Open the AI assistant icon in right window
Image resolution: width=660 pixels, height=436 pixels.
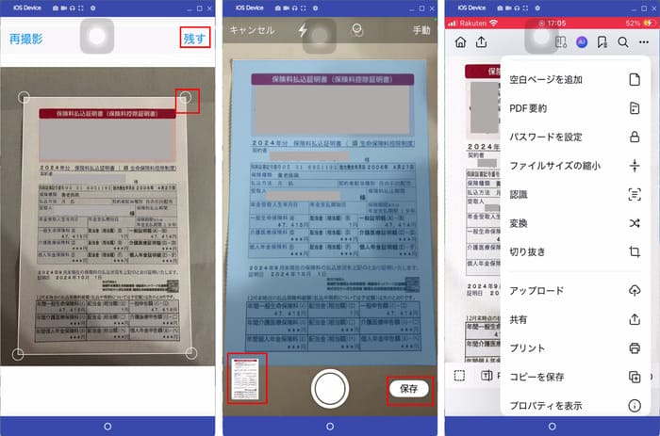coord(582,42)
